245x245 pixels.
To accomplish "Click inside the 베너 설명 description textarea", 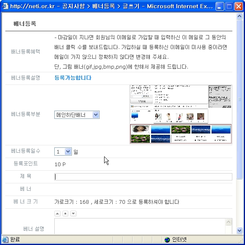I will click(140, 226).
